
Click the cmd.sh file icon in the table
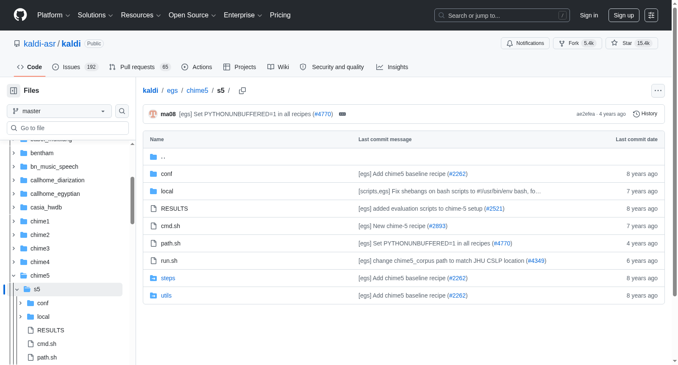(x=153, y=226)
